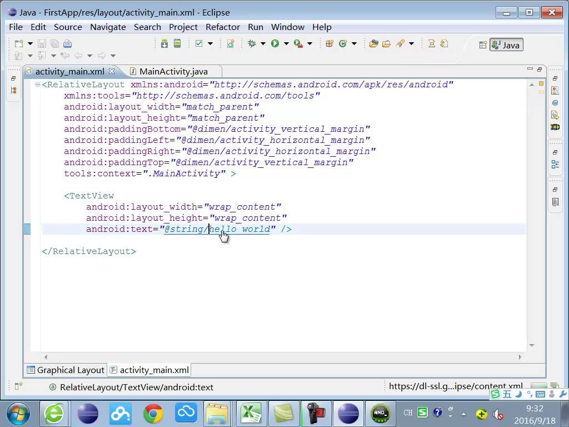569x427 pixels.
Task: Open the Refactor menu
Action: point(223,27)
